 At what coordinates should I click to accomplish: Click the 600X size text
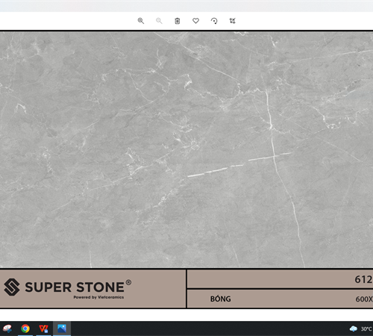[x=364, y=299]
